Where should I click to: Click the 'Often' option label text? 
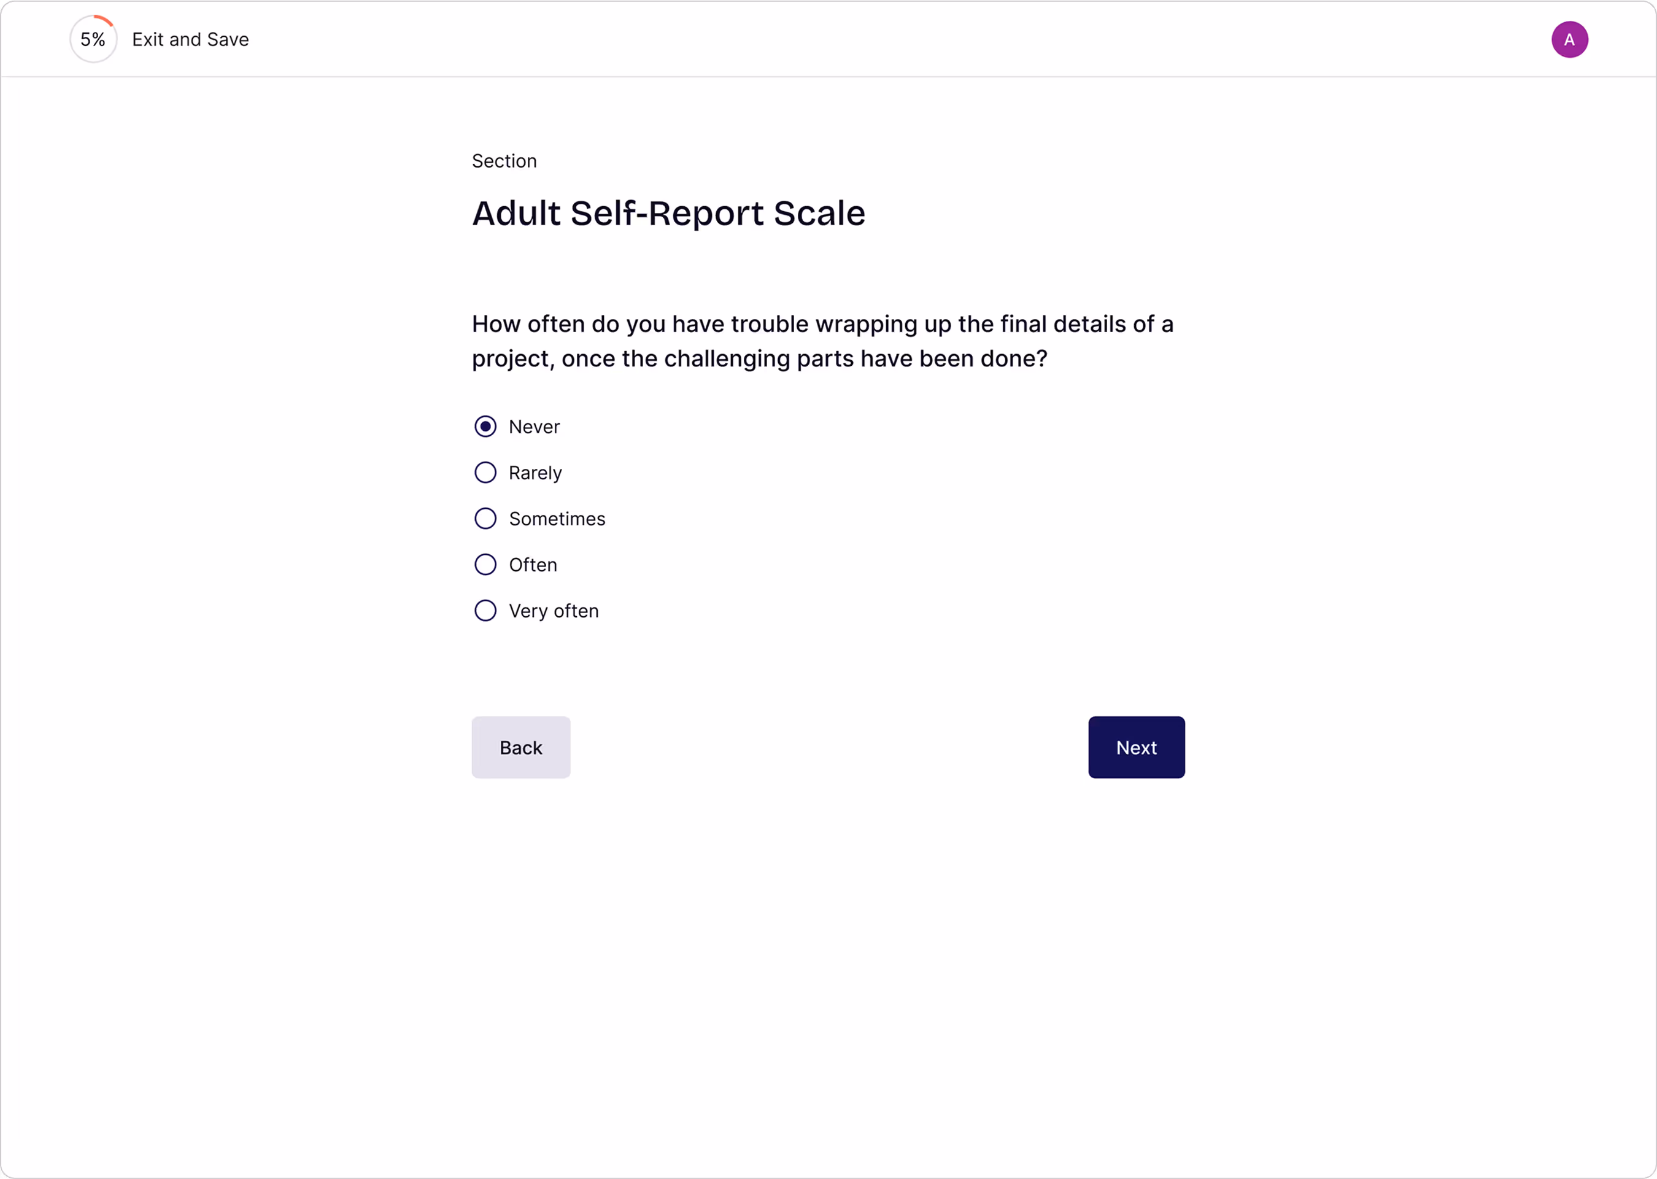point(533,565)
